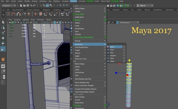The width and height of the screenshot is (178, 109).
Task: Open the Constrain menu
Action: click(x=82, y=1)
